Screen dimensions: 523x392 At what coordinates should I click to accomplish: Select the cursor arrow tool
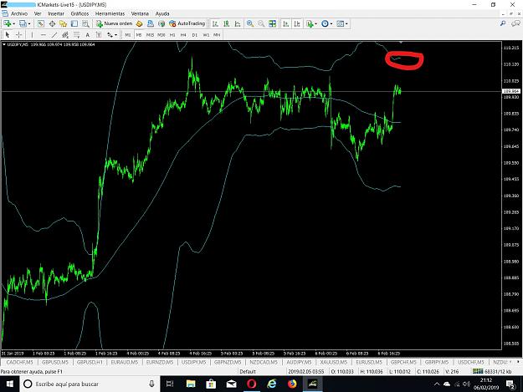[x=8, y=34]
